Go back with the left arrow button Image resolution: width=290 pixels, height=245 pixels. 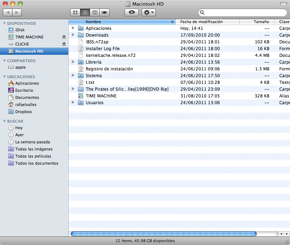(x=7, y=12)
